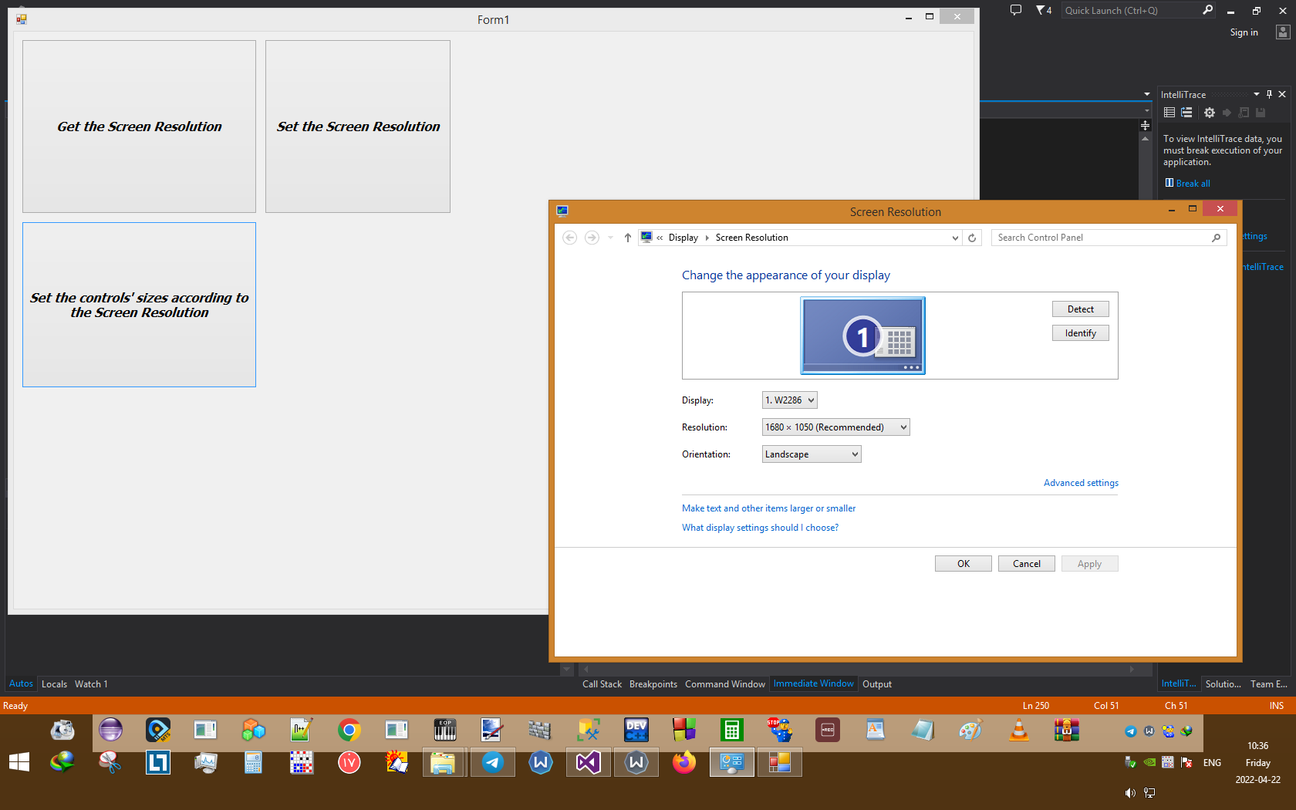Open What display settings should I choose link
The width and height of the screenshot is (1296, 810).
[760, 528]
